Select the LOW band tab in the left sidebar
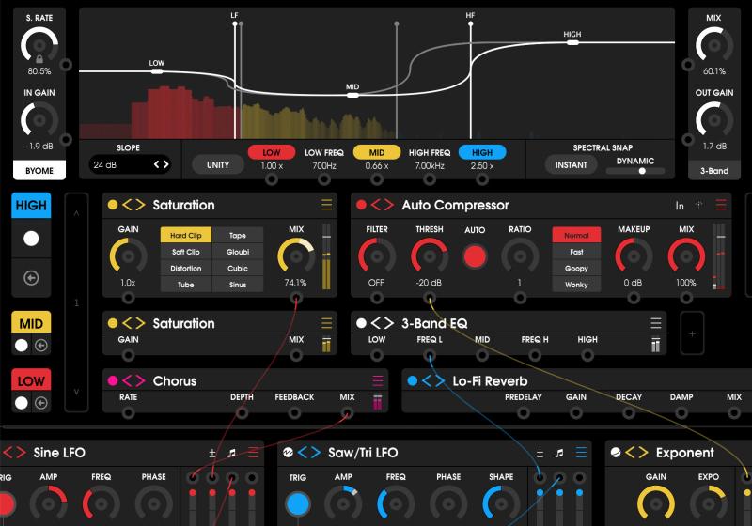Image resolution: width=752 pixels, height=526 pixels. point(31,381)
